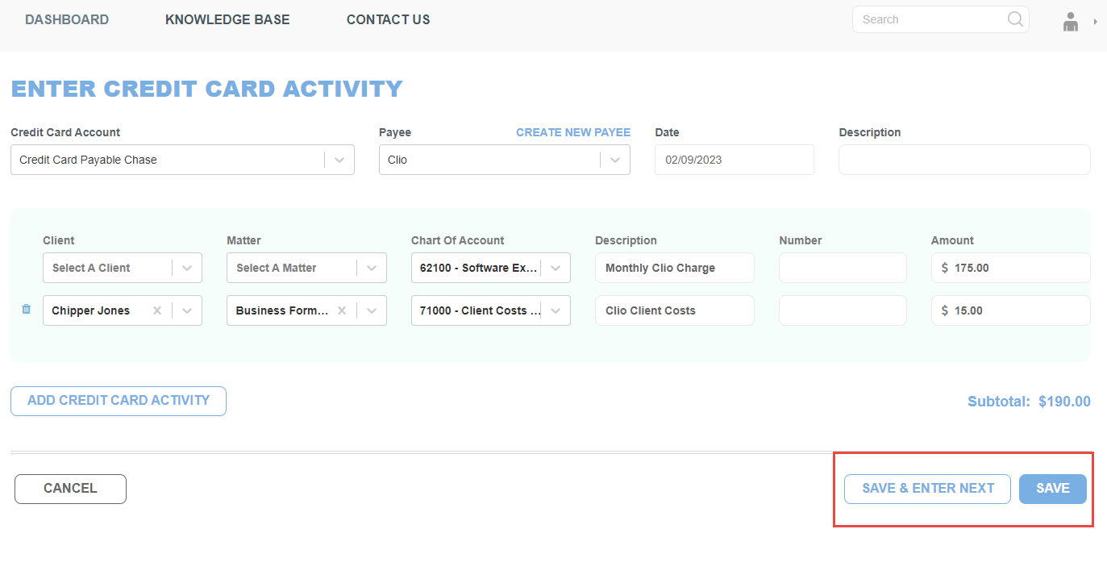Click the header Description input field

pos(964,160)
